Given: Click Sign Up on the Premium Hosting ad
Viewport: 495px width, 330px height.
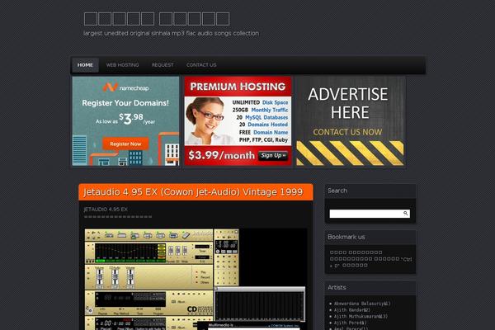Looking at the screenshot, I should click(273, 155).
